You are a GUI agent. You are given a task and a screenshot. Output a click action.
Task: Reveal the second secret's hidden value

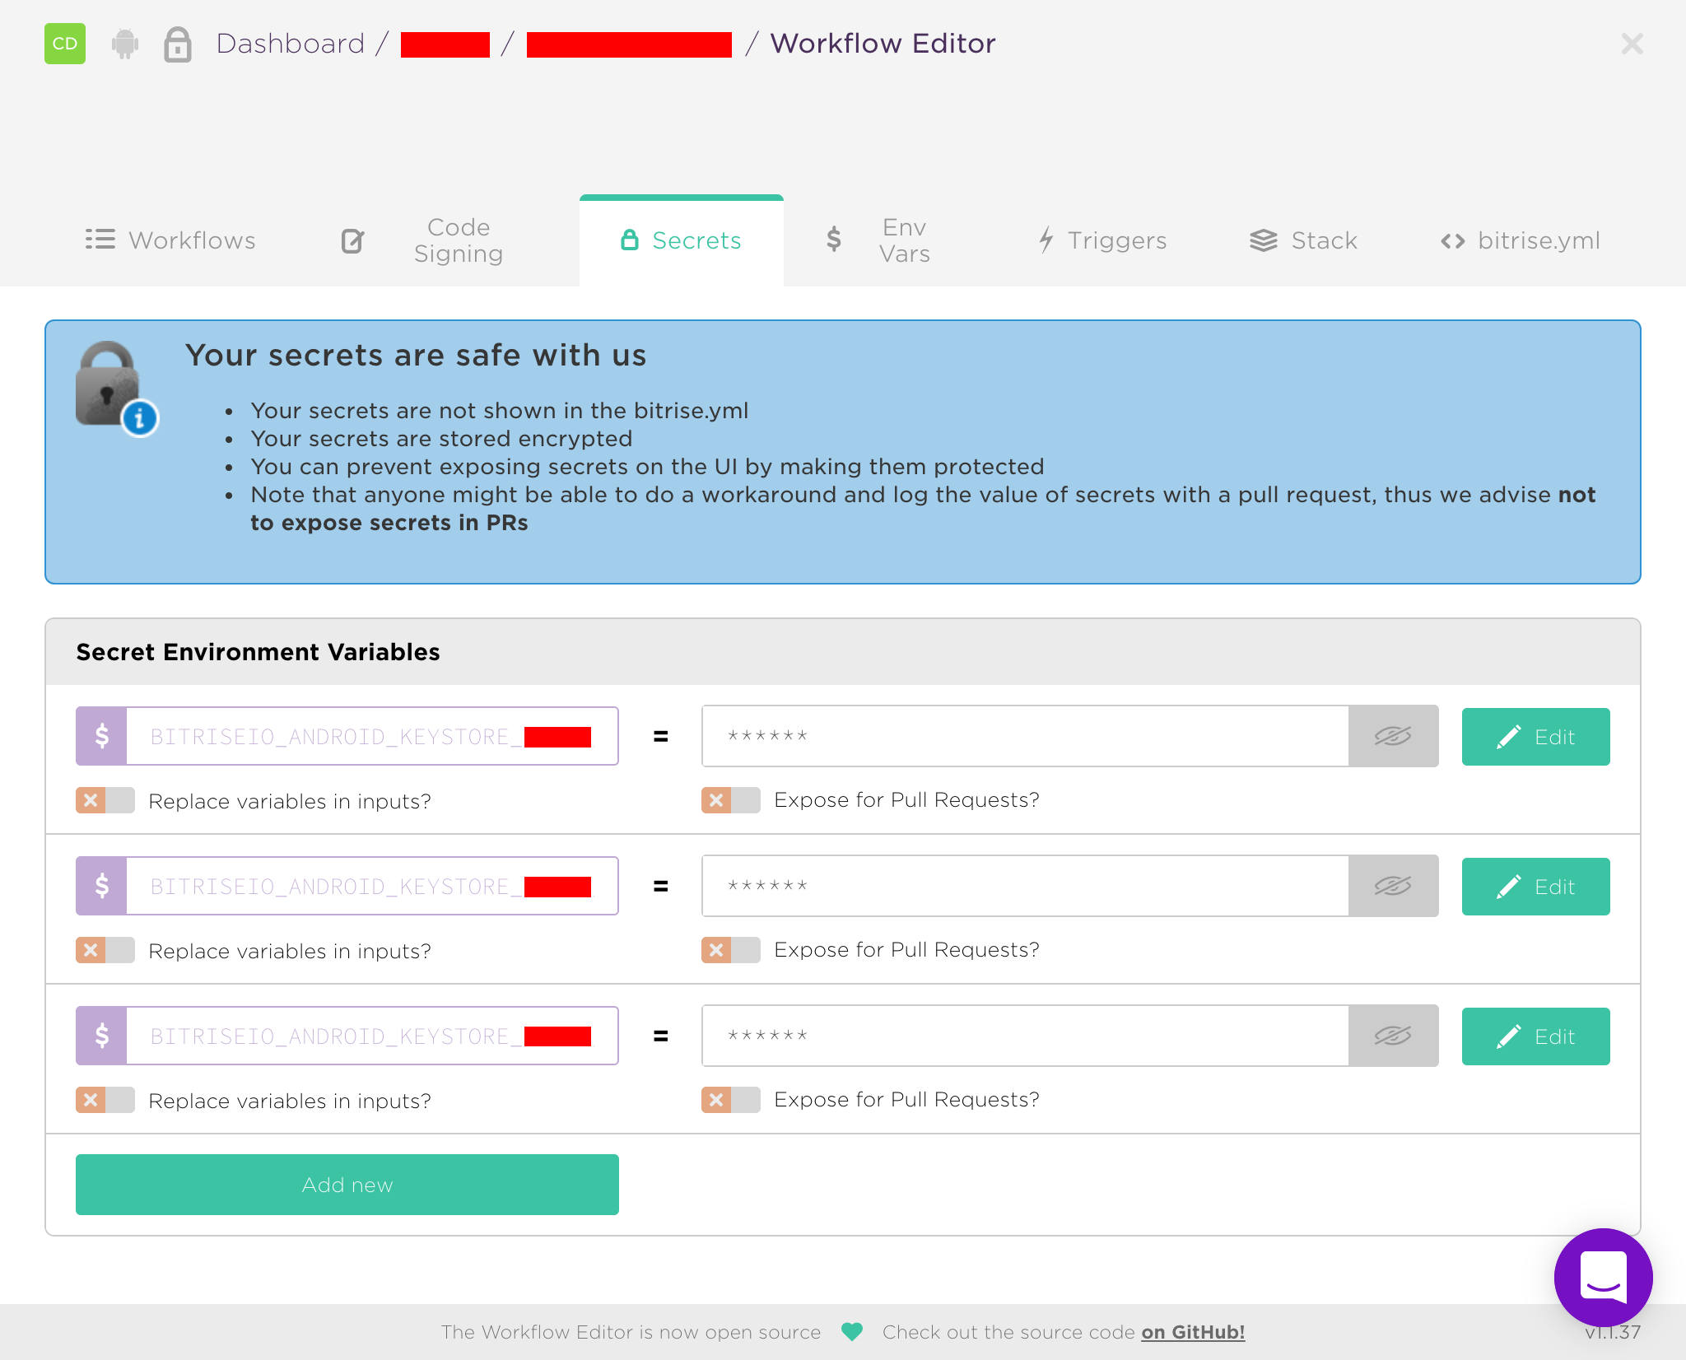coord(1393,886)
